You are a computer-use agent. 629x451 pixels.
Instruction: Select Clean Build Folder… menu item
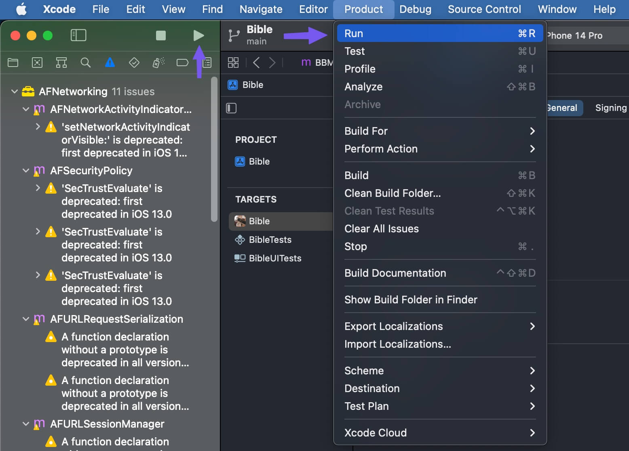pos(440,193)
